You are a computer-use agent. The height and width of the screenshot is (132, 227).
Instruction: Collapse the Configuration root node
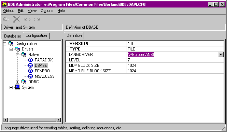tap(5, 44)
